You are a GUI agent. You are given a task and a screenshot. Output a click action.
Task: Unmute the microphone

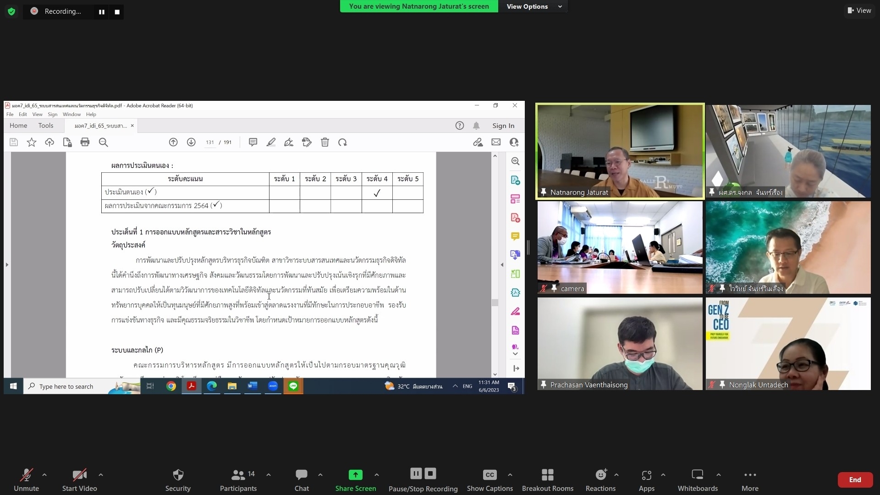pyautogui.click(x=26, y=480)
